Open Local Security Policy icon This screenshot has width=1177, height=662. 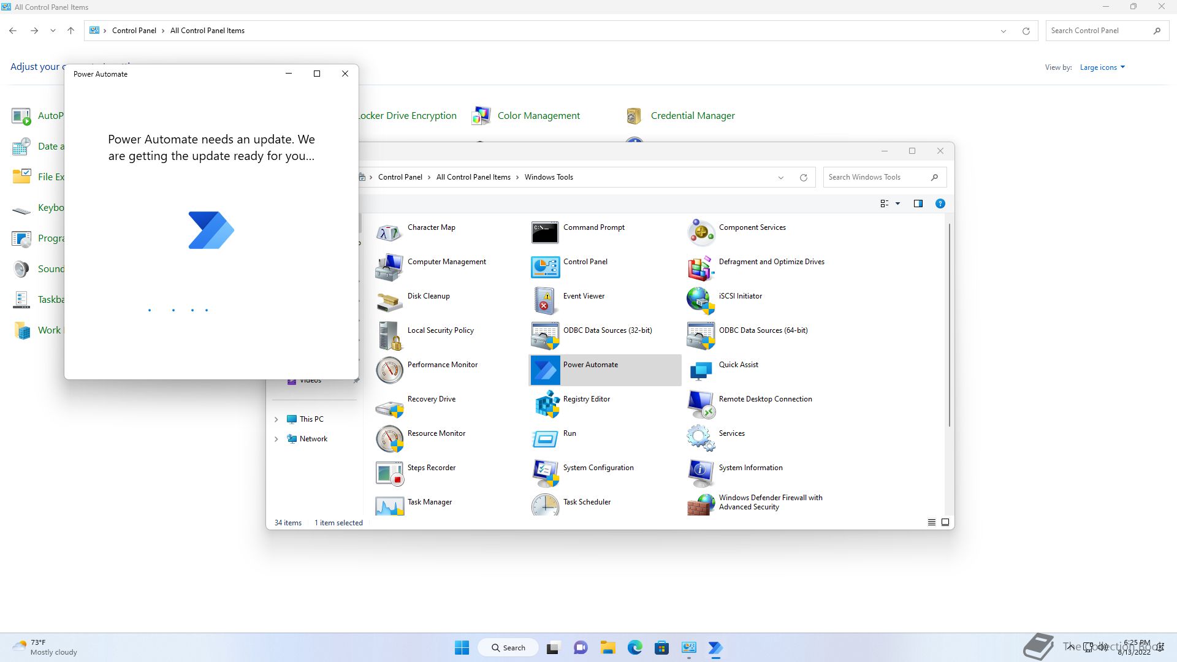coord(389,335)
